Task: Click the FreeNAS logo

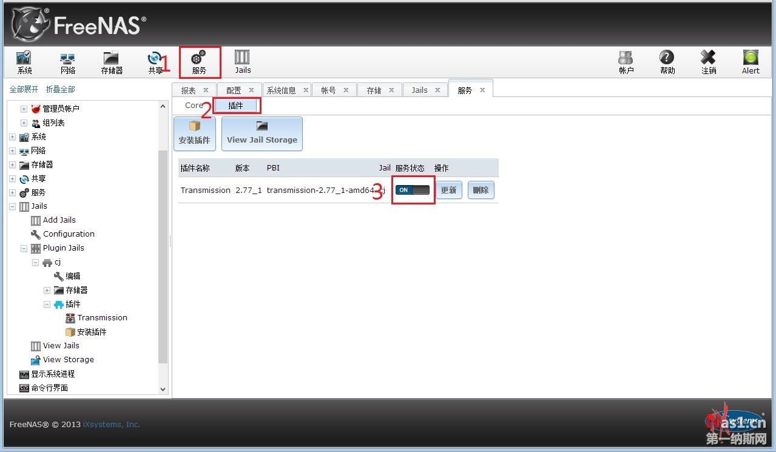Action: point(79,24)
